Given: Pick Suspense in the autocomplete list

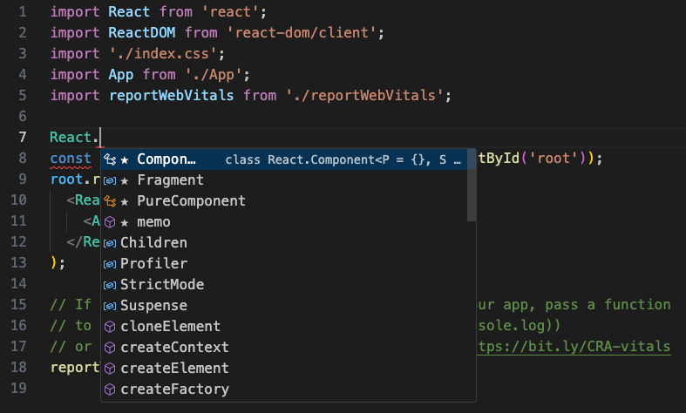Looking at the screenshot, I should [153, 306].
